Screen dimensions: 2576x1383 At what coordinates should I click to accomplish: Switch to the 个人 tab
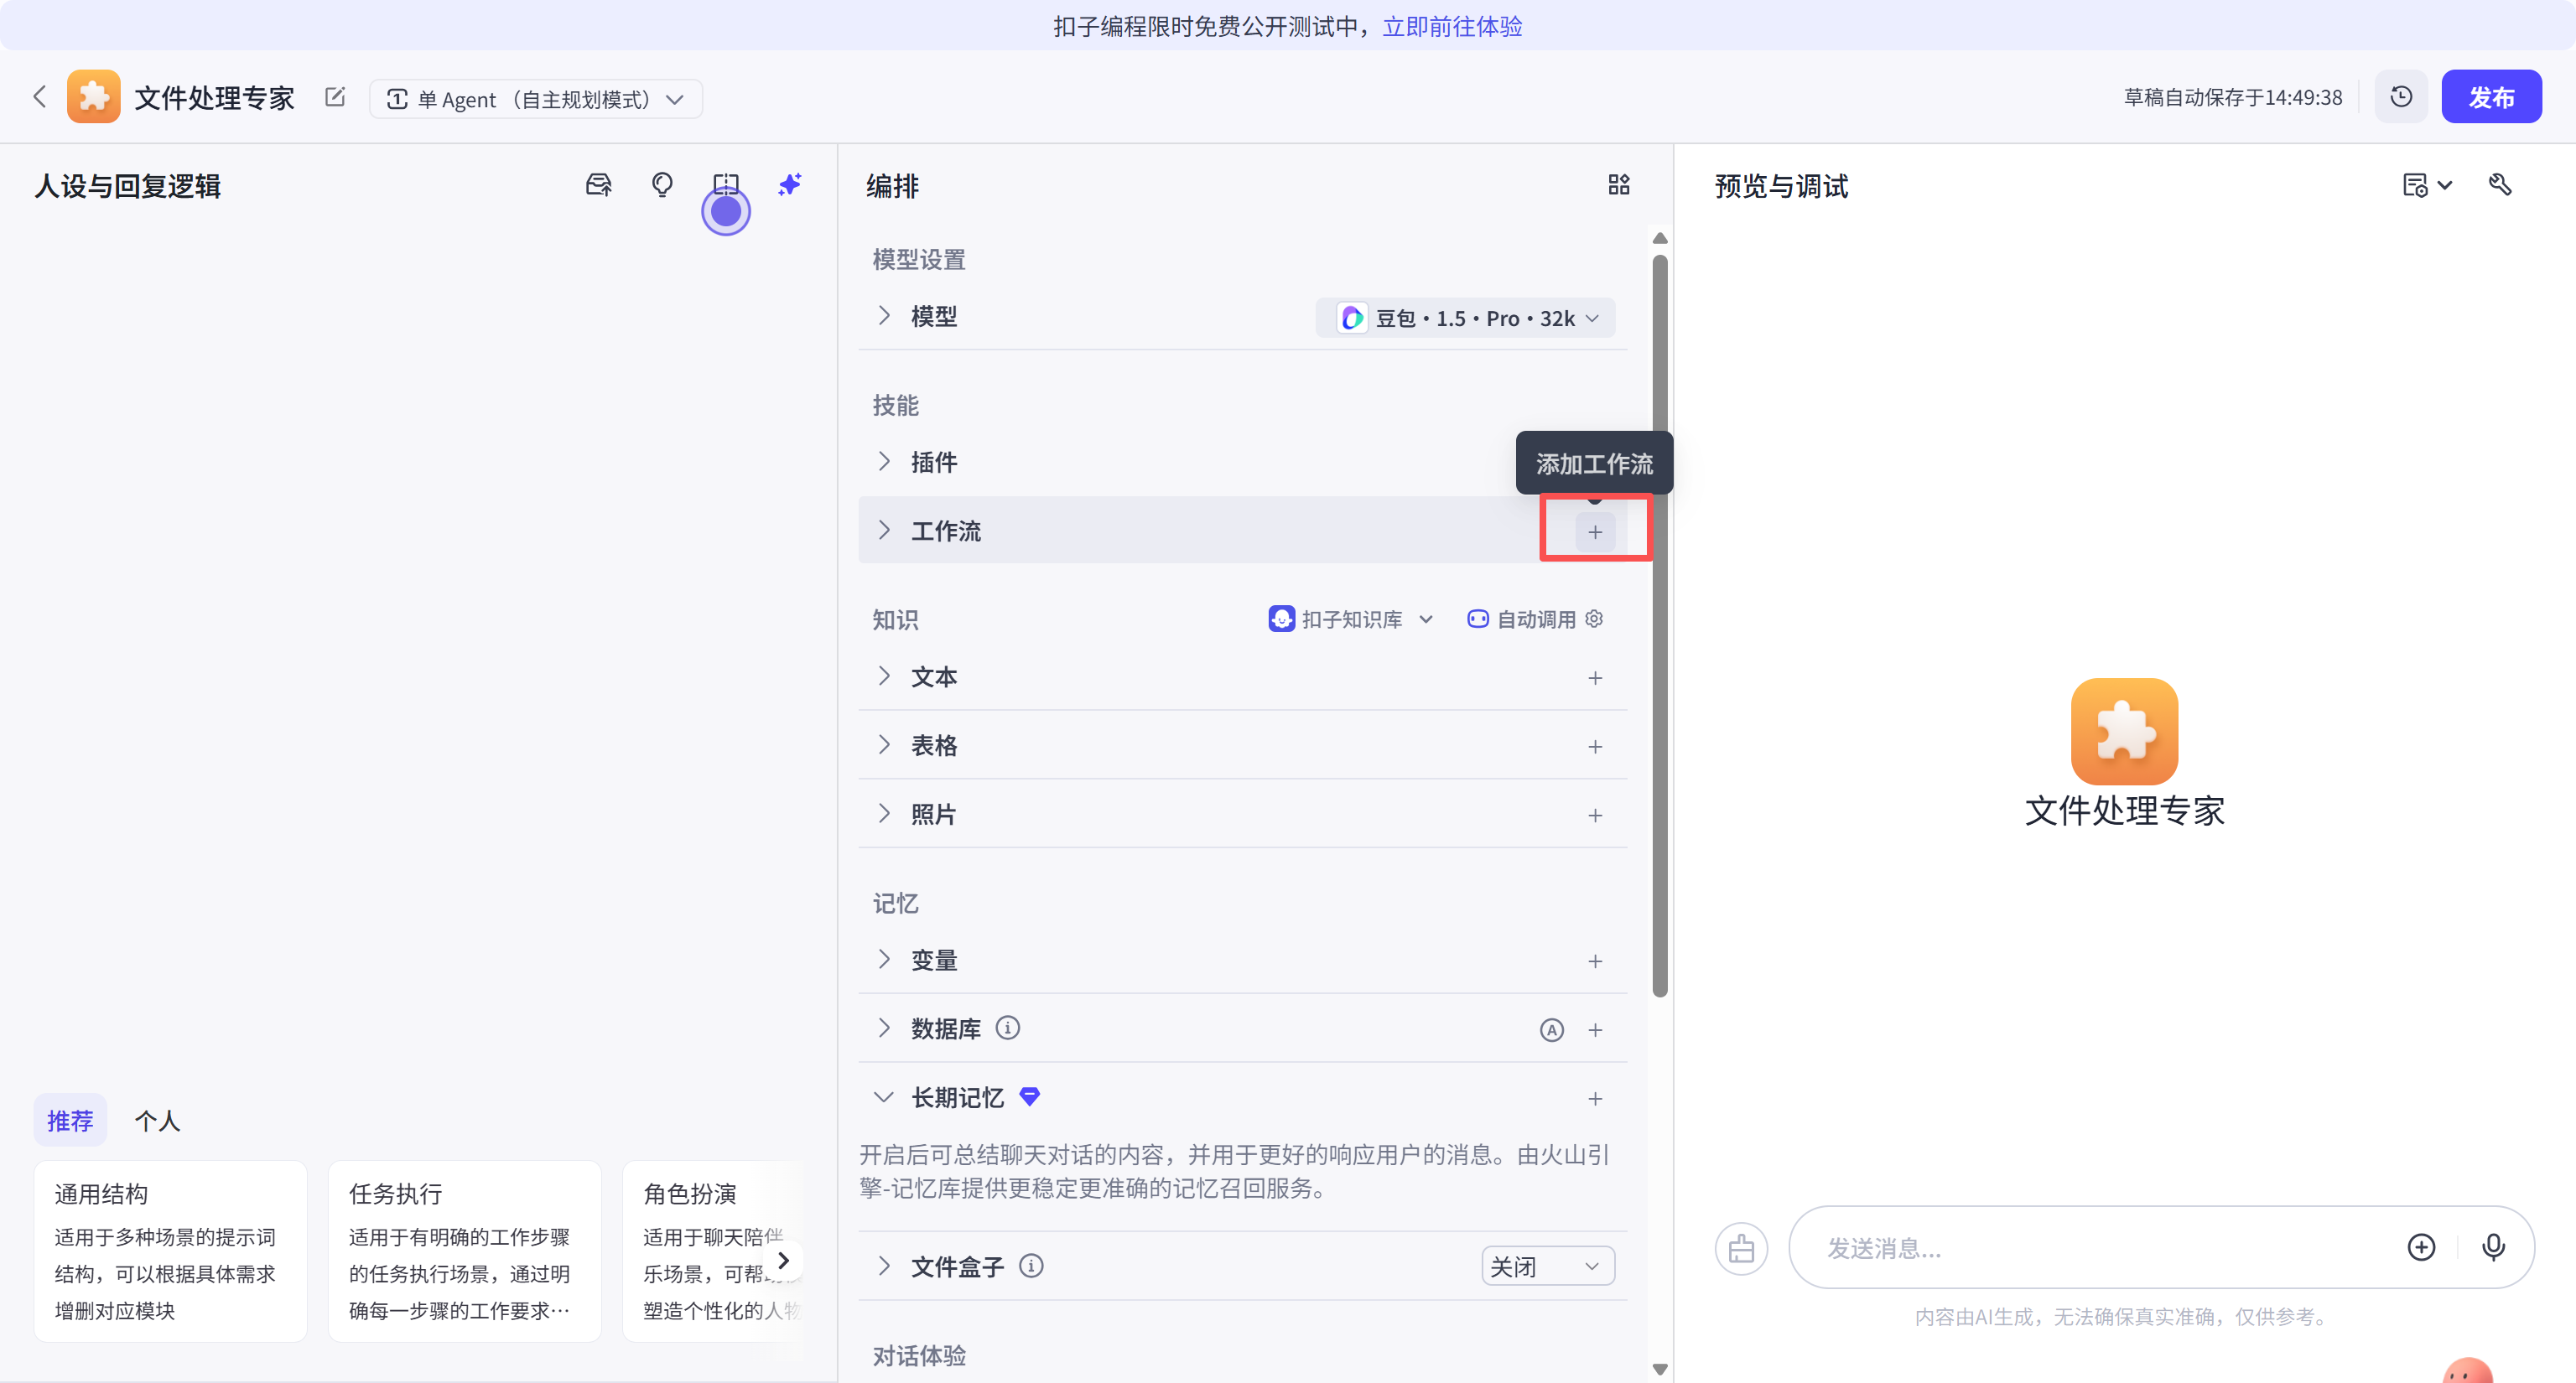click(157, 1121)
